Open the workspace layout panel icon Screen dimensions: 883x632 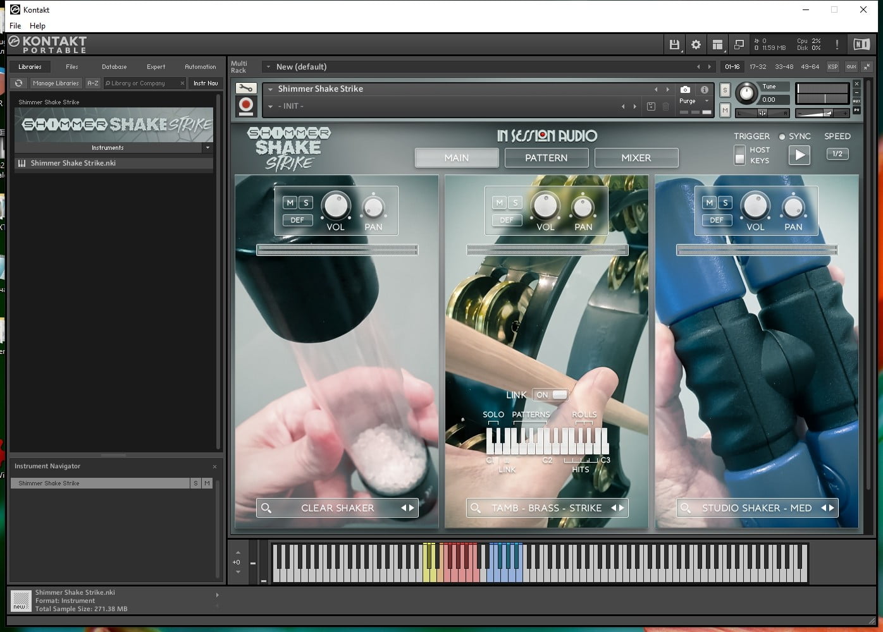pos(717,44)
